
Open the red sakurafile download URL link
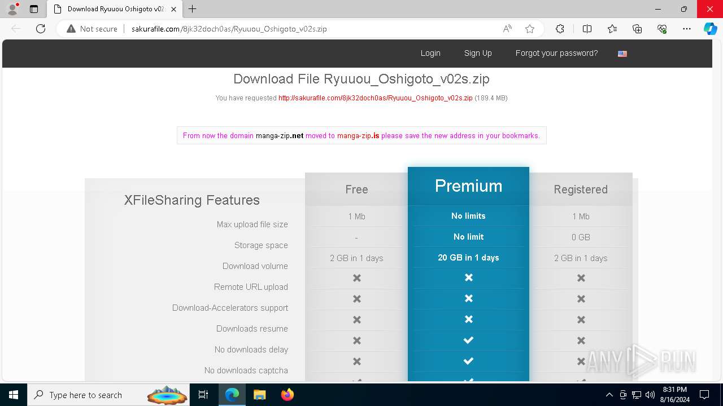376,98
